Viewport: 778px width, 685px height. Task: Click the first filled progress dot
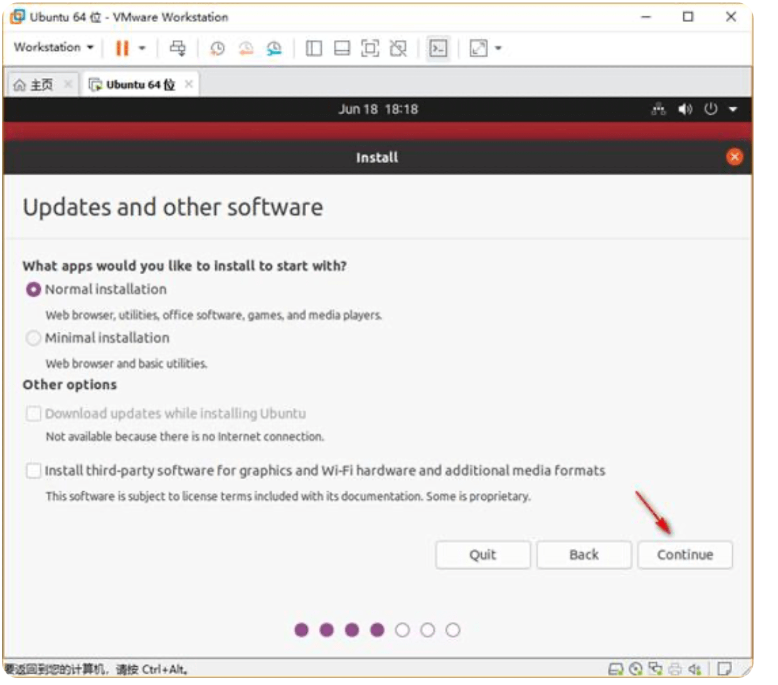pyautogui.click(x=302, y=630)
